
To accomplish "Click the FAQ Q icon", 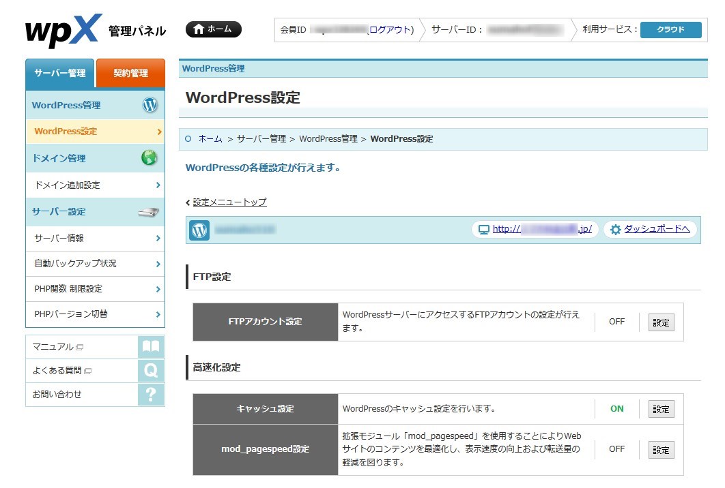I will [151, 370].
